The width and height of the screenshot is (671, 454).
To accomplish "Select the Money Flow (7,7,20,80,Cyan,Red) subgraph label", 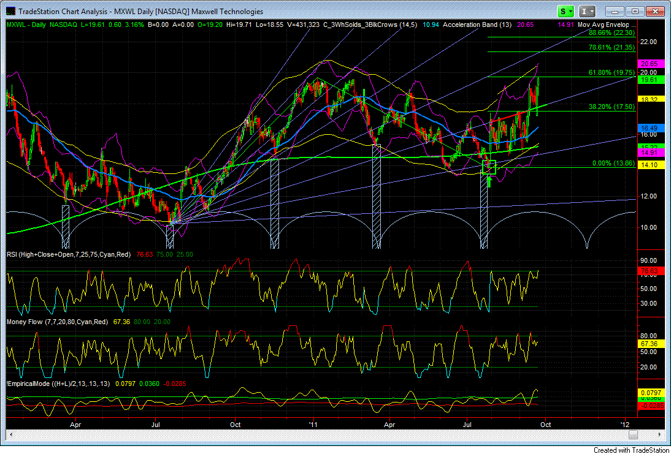I will [x=58, y=322].
